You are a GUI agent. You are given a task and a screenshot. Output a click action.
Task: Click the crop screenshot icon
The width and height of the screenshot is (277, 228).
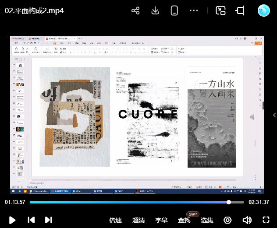point(240,11)
